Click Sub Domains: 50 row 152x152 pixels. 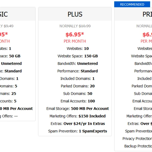[x=78, y=94]
